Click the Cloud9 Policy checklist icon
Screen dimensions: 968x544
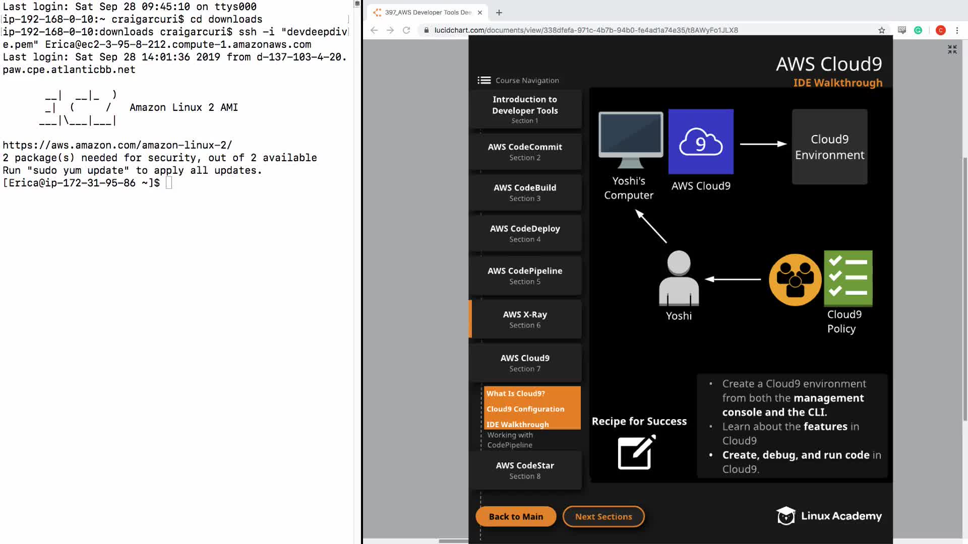(x=848, y=278)
